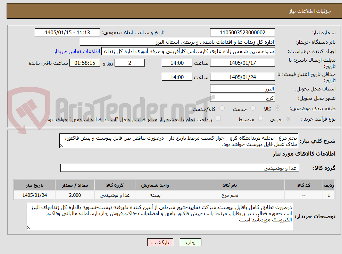Click the تخم مرغ product name cell
342x254 pixels.
tap(230, 195)
